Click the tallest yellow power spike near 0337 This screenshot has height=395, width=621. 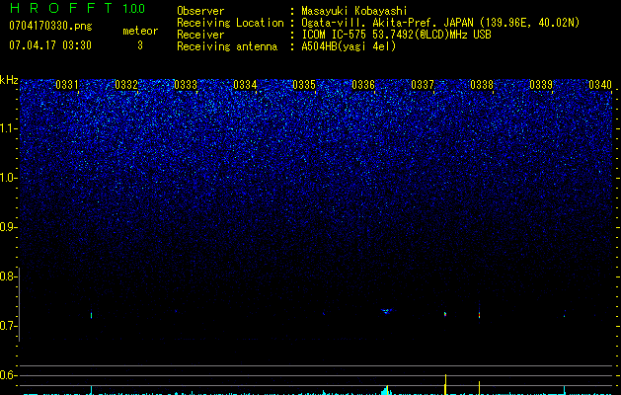[446, 384]
